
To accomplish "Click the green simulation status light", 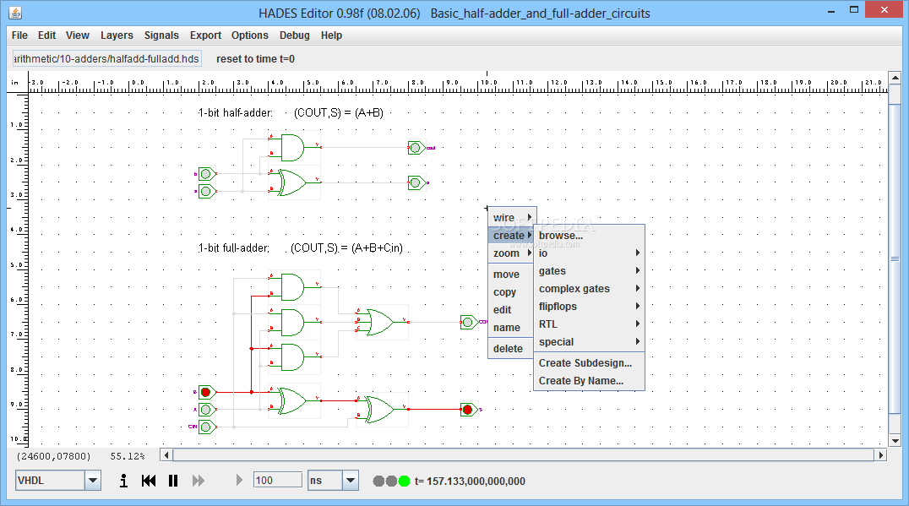I will 404,481.
